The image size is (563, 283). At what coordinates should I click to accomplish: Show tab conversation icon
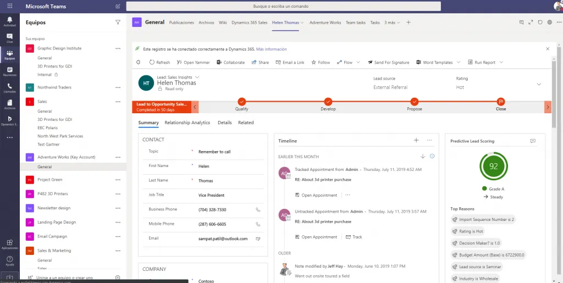[521, 22]
